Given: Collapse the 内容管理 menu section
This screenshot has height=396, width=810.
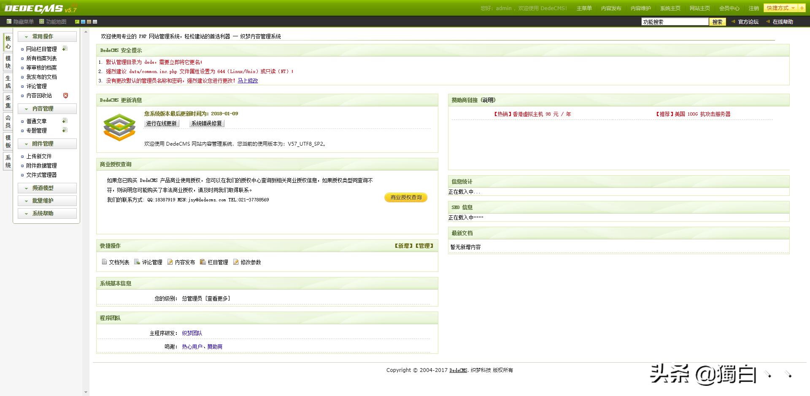Looking at the screenshot, I should (x=47, y=109).
